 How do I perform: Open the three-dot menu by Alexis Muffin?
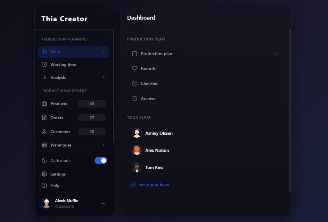[103, 203]
